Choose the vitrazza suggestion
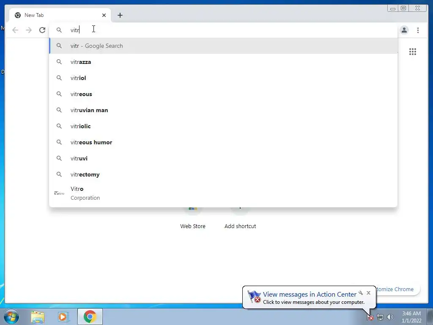433x325 pixels. coord(223,62)
